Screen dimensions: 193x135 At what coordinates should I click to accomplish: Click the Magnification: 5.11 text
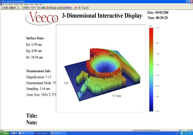(x=39, y=77)
